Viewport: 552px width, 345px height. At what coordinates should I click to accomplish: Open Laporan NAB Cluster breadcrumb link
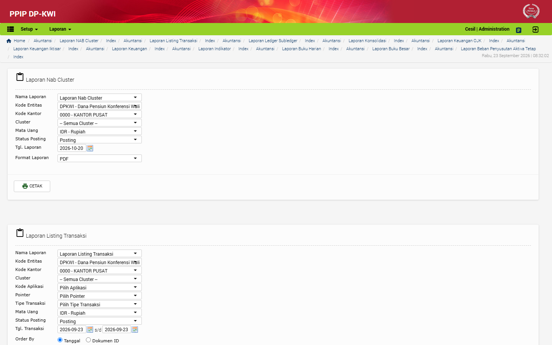tap(79, 41)
